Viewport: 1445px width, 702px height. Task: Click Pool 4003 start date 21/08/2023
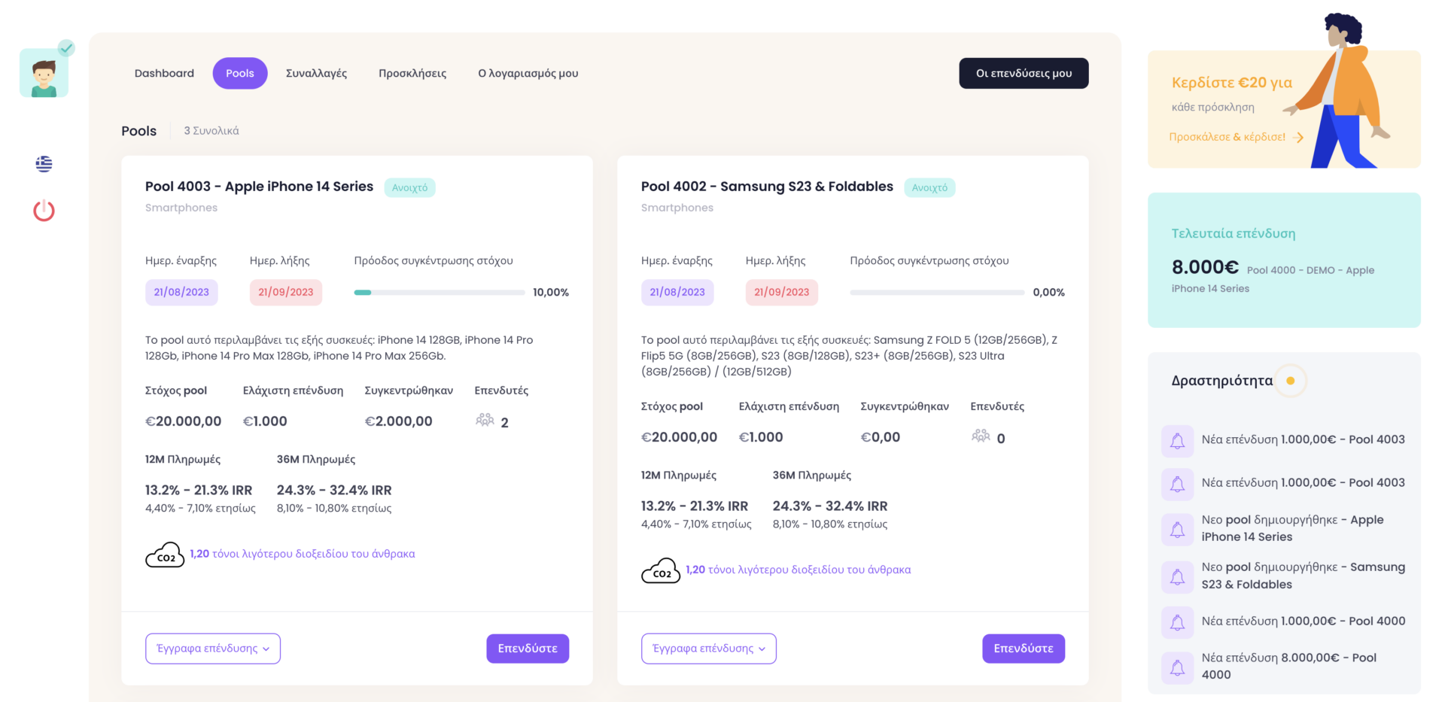click(x=181, y=292)
